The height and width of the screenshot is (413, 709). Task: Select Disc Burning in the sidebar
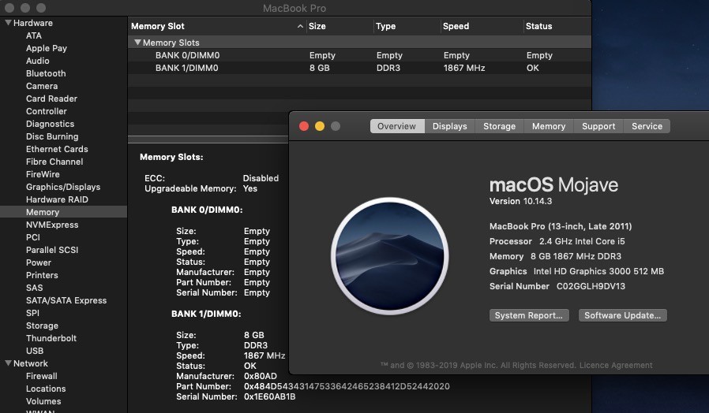pyautogui.click(x=52, y=136)
